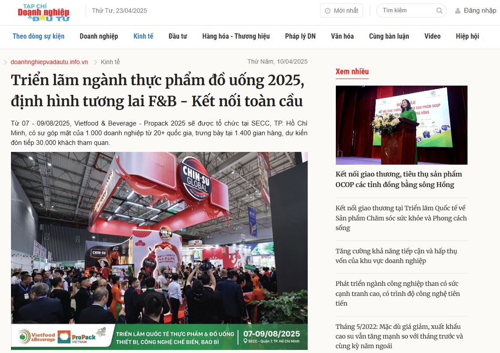Image resolution: width=500 pixels, height=353 pixels.
Task: Click the chevron before doanhnghiepvadautu.info.vn
Action: 5,62
